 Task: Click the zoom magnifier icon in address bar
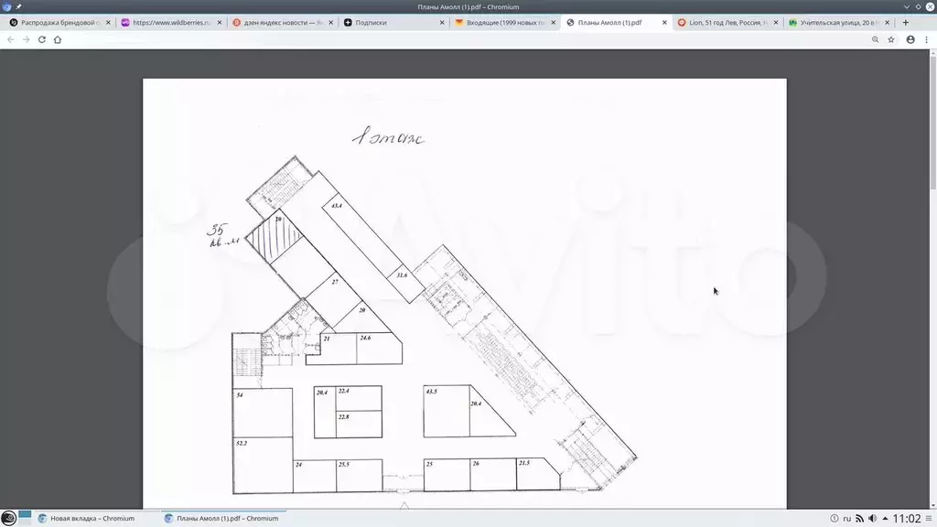[x=875, y=40]
